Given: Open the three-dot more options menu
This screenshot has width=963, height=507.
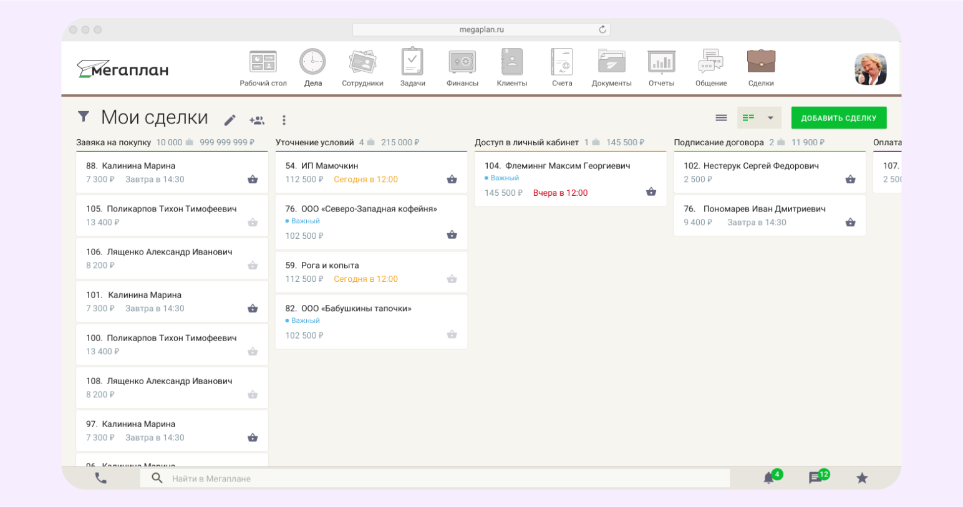Looking at the screenshot, I should point(284,120).
